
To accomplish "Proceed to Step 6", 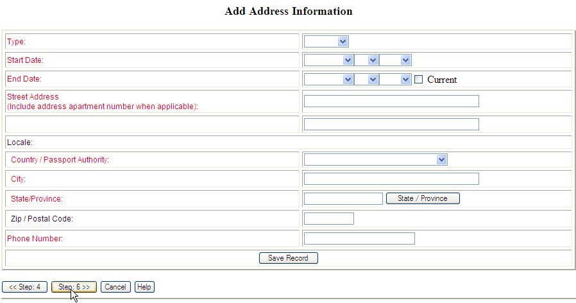I will [74, 287].
